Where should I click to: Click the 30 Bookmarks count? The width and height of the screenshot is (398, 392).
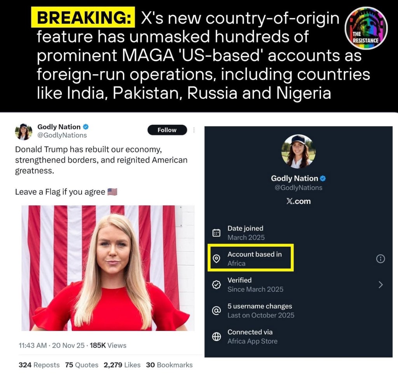click(169, 365)
